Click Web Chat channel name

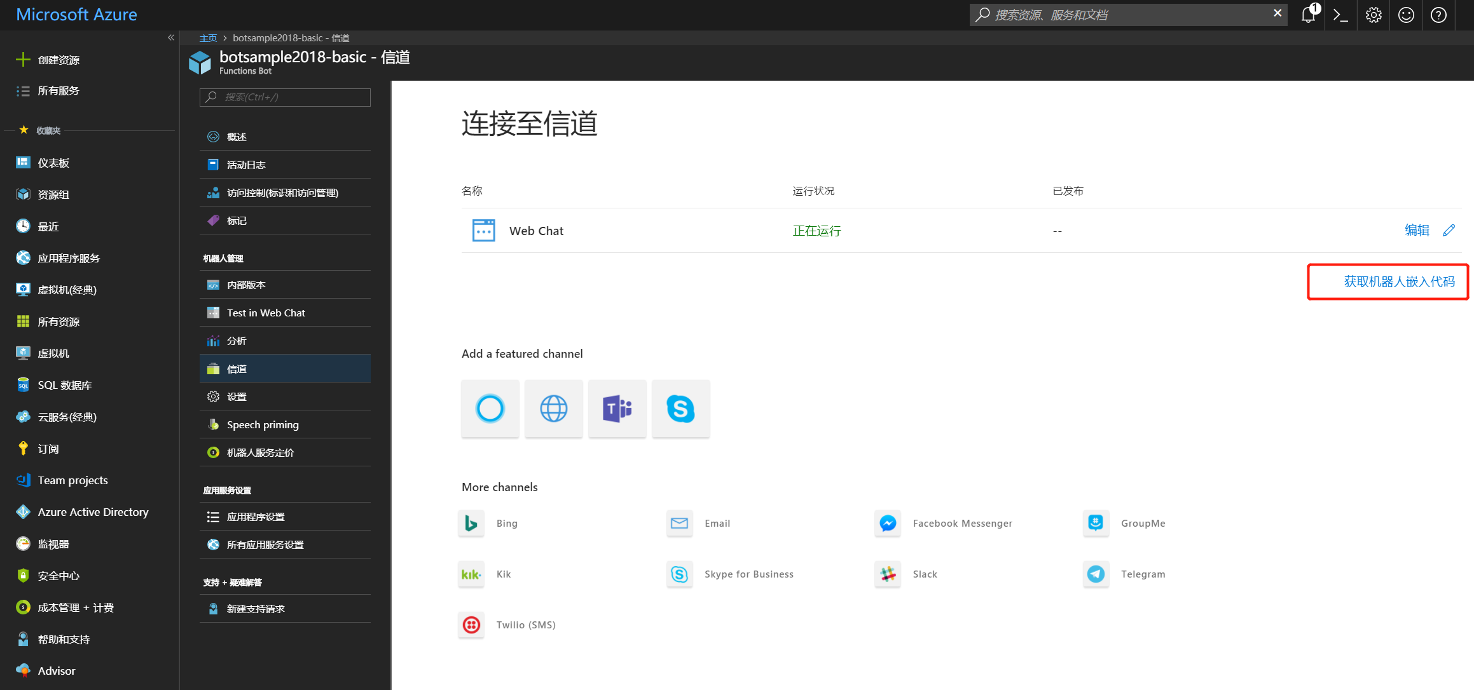point(536,231)
